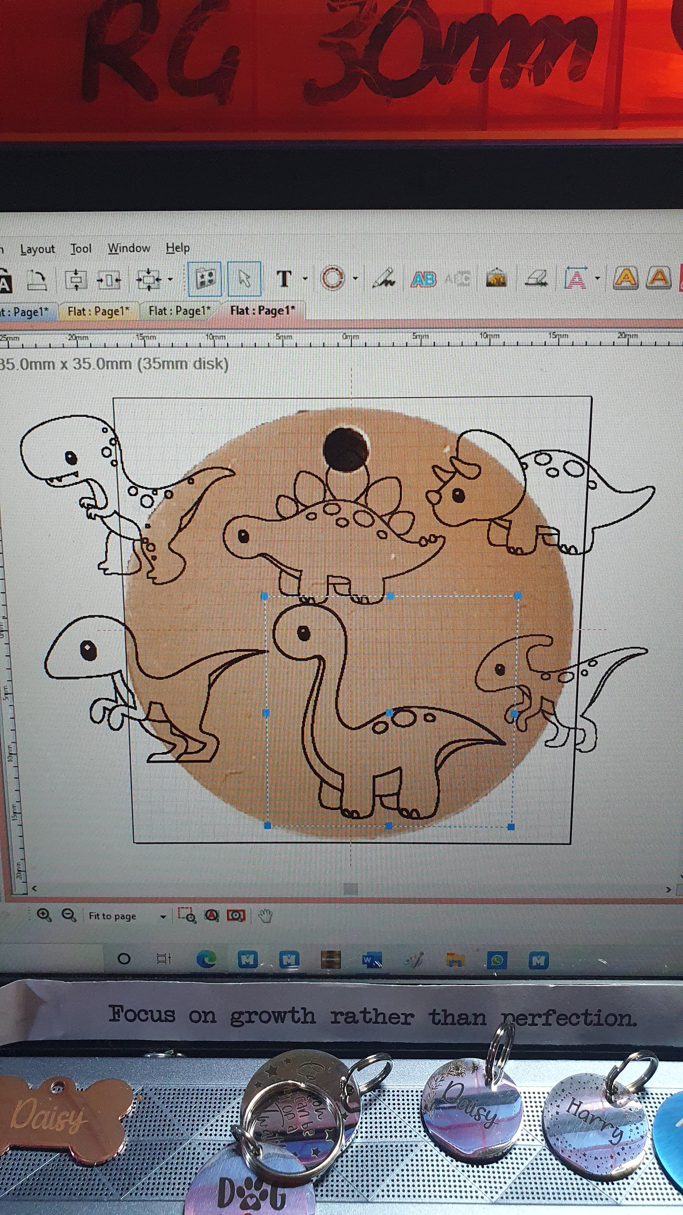Select the freehand pen drawing tool
This screenshot has width=683, height=1215.
[x=384, y=278]
